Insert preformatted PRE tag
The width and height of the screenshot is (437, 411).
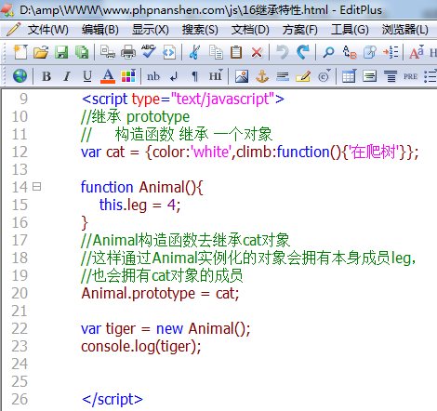410,76
